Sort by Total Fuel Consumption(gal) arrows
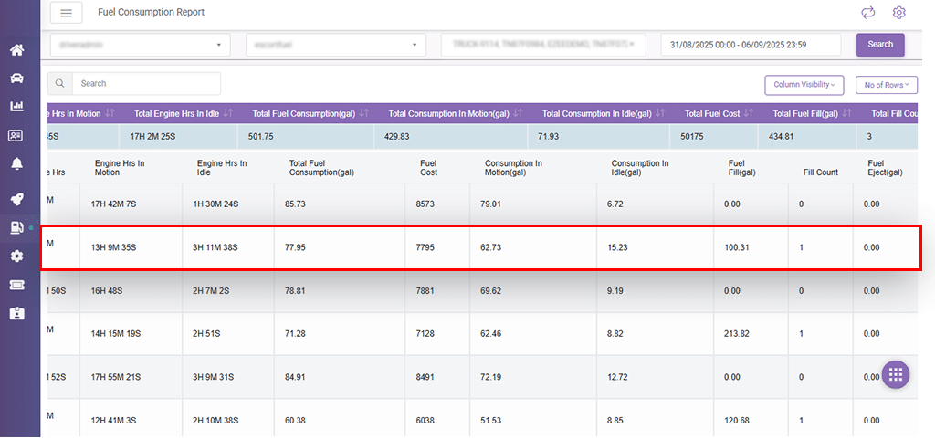Viewport: 935px width, 439px height. 365,112
